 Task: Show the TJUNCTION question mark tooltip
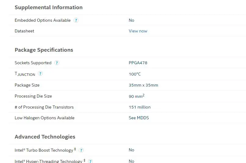pyautogui.click(x=40, y=73)
